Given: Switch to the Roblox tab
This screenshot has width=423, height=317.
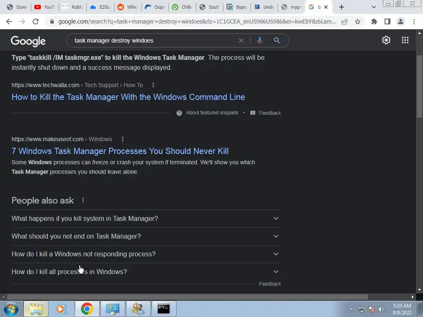Looking at the screenshot, I should [x=72, y=7].
